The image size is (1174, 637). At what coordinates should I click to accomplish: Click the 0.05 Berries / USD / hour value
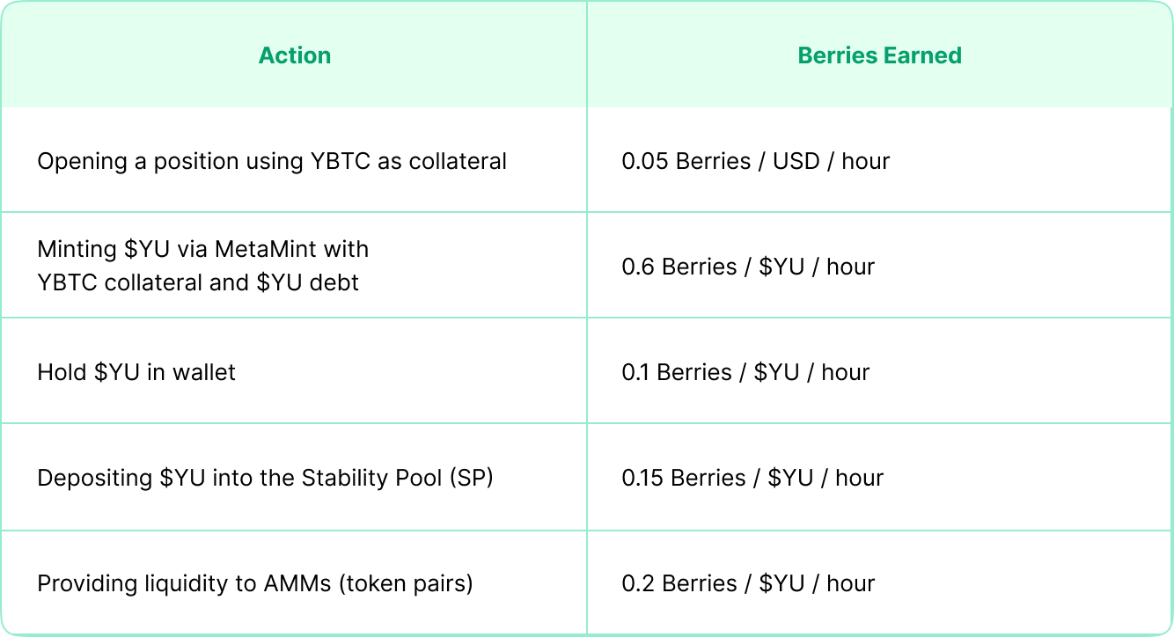pos(756,161)
